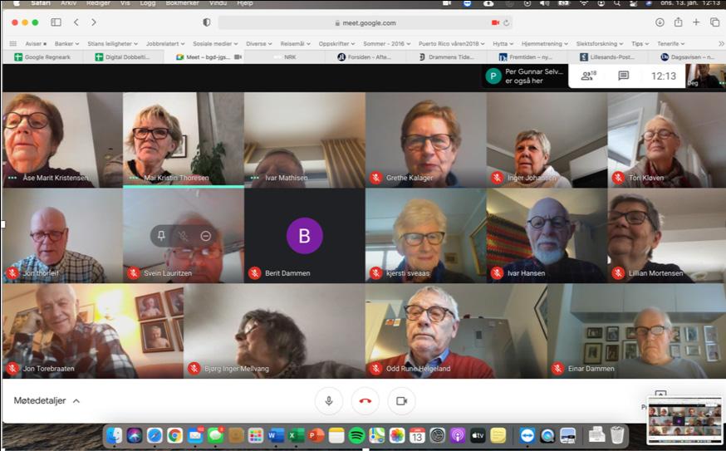This screenshot has height=451, width=726.
Task: Show hidden bookmarks via the overflow arrows
Action: click(720, 43)
